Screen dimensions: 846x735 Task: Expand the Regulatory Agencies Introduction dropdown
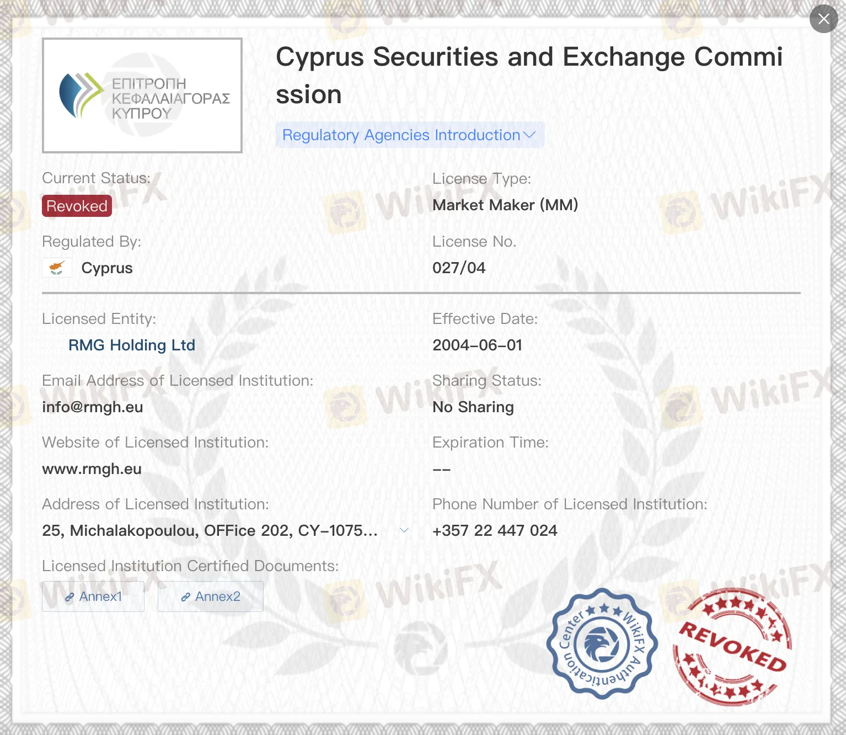click(x=409, y=135)
